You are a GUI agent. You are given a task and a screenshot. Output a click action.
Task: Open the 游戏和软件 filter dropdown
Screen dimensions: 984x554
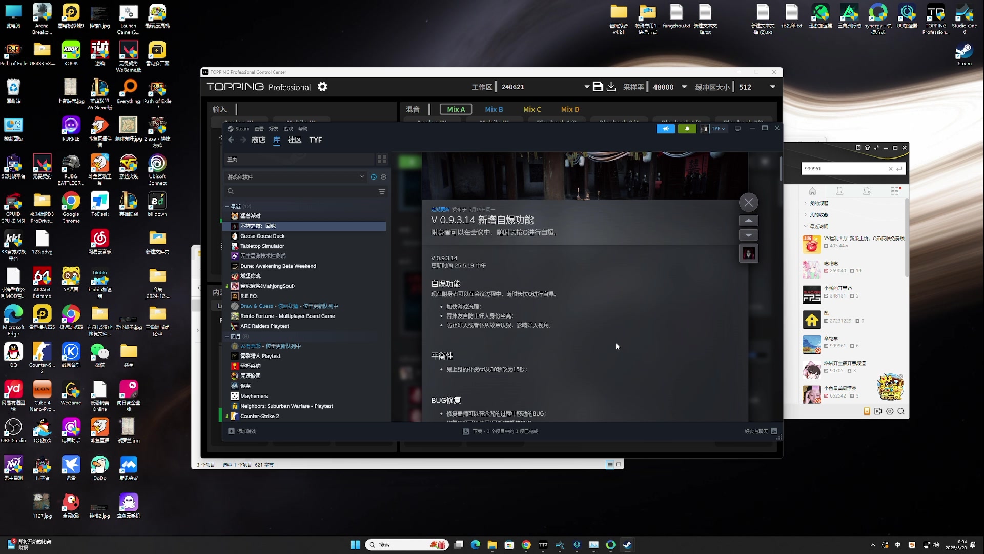tap(296, 177)
